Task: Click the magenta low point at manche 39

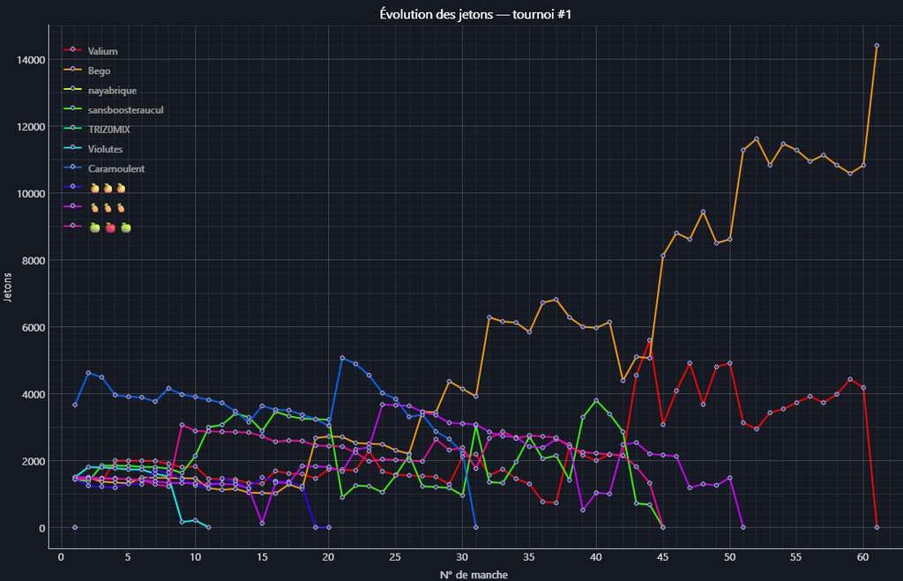Action: click(583, 510)
